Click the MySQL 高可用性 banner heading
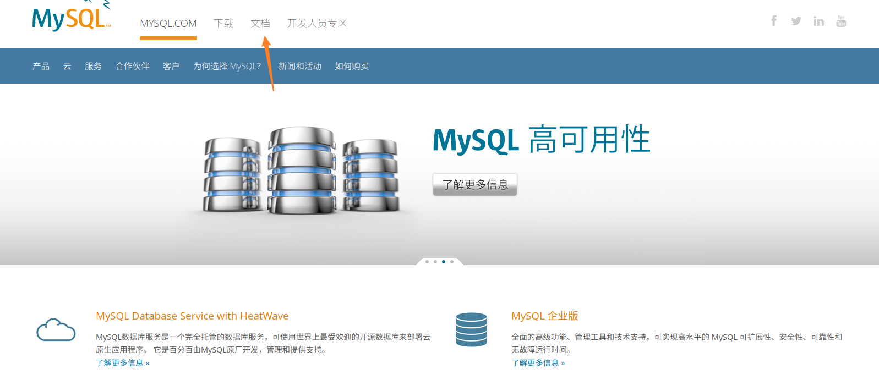This screenshot has height=374, width=879. [542, 140]
